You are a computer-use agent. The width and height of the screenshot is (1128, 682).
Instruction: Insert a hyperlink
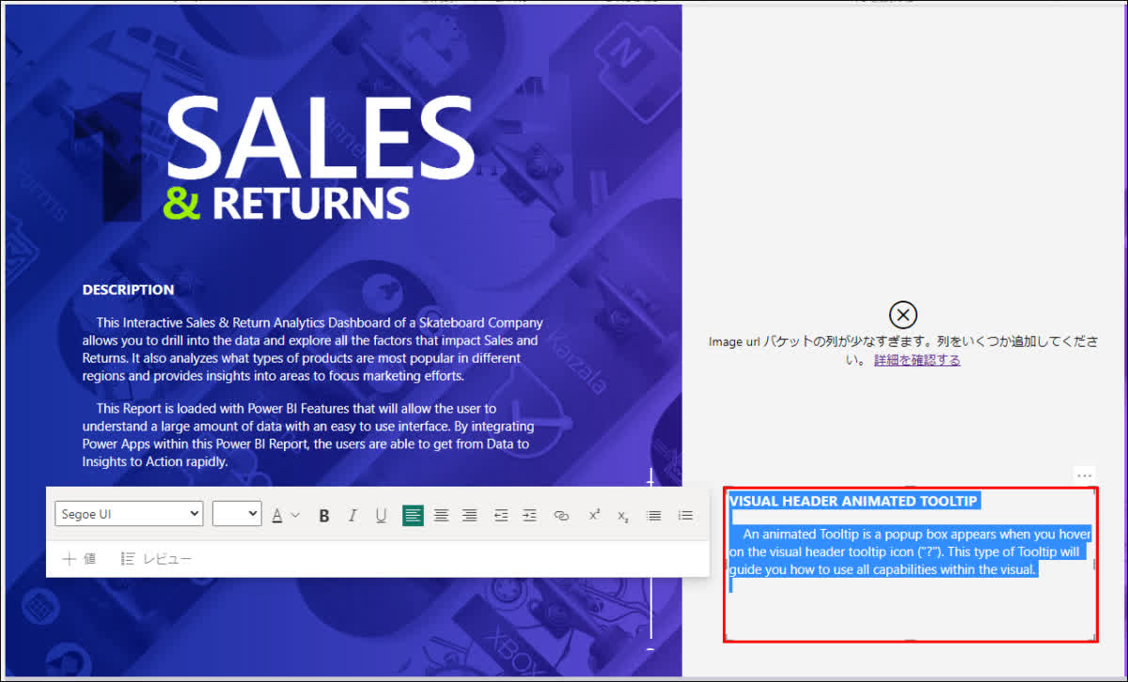point(561,515)
